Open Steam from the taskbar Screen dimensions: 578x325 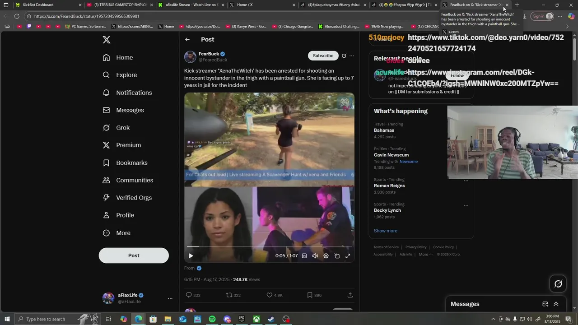click(x=271, y=319)
